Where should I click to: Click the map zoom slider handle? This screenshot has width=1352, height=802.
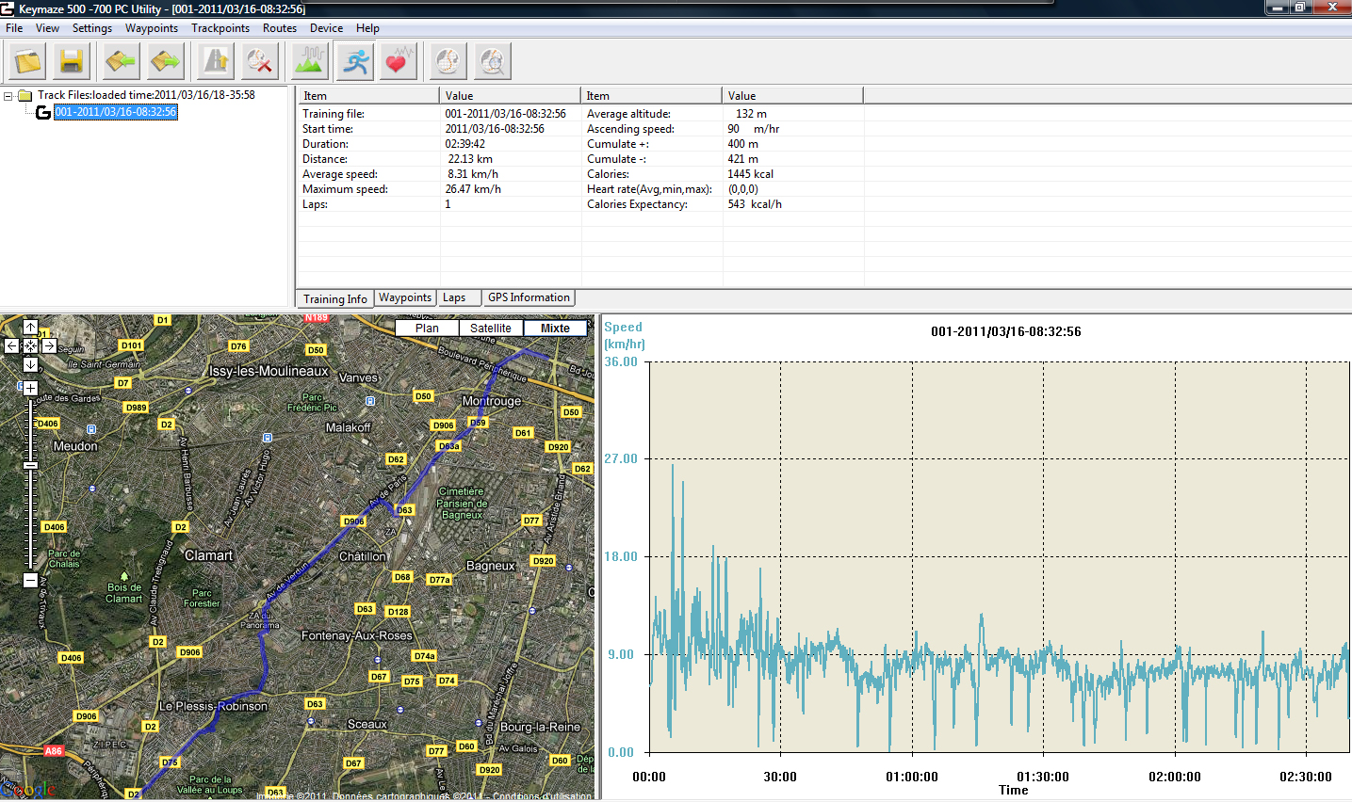coord(30,466)
